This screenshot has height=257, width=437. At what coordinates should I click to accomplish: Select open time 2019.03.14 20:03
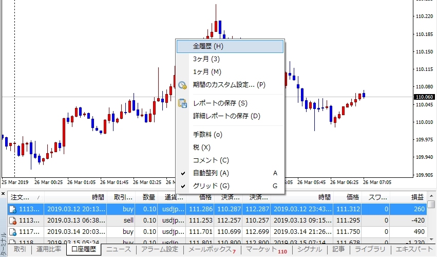76,232
